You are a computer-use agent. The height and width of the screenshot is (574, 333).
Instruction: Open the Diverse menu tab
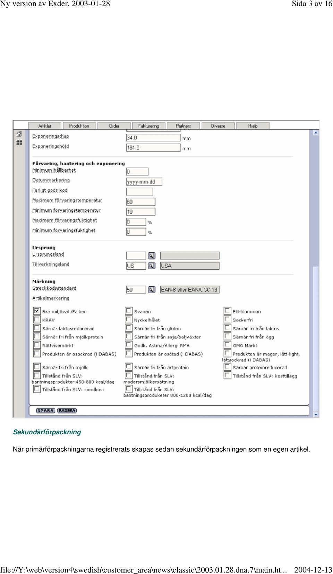coord(218,126)
